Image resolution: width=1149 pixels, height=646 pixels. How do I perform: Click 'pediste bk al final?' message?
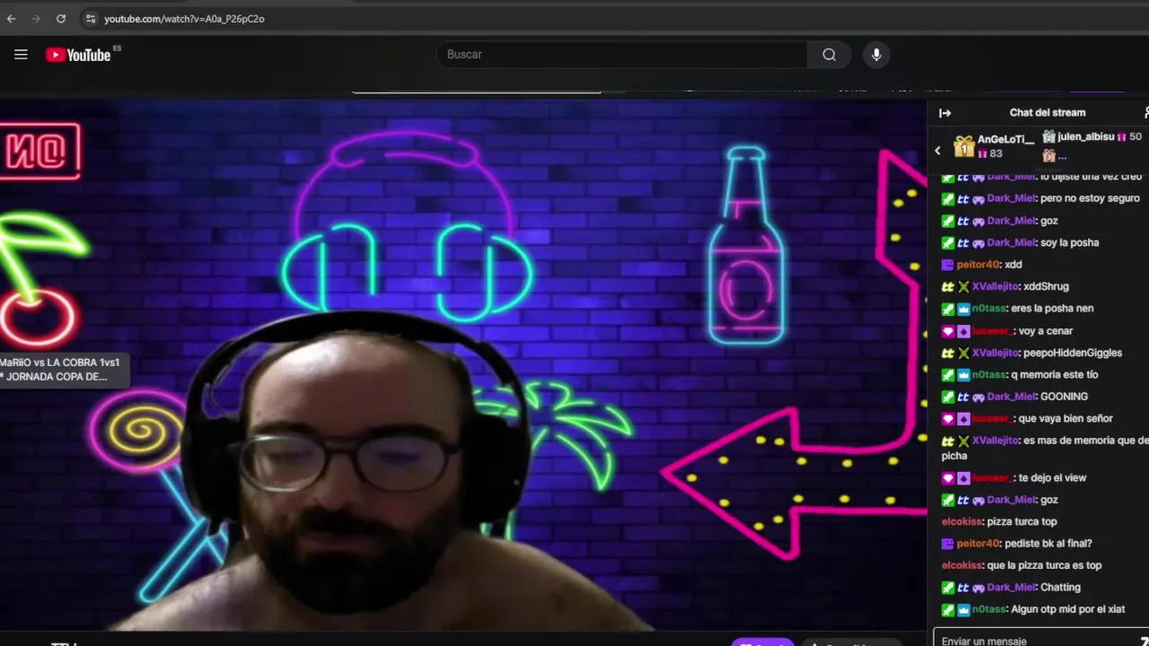pos(1048,544)
